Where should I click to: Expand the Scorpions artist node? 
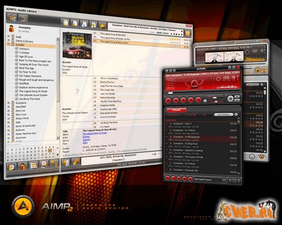(x=8, y=103)
